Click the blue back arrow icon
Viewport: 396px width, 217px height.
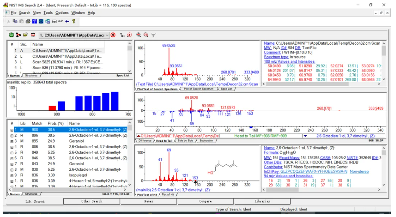[67, 21]
